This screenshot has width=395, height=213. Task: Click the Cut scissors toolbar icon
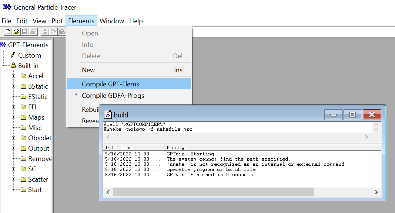45,32
